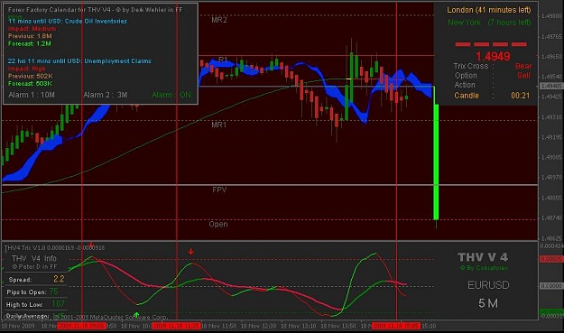Click 'New York (7 hours left)' session text
The height and width of the screenshot is (333, 564).
point(489,23)
